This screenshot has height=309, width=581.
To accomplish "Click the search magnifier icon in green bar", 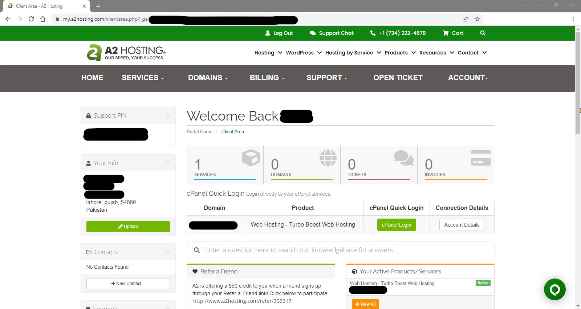I will pos(483,33).
